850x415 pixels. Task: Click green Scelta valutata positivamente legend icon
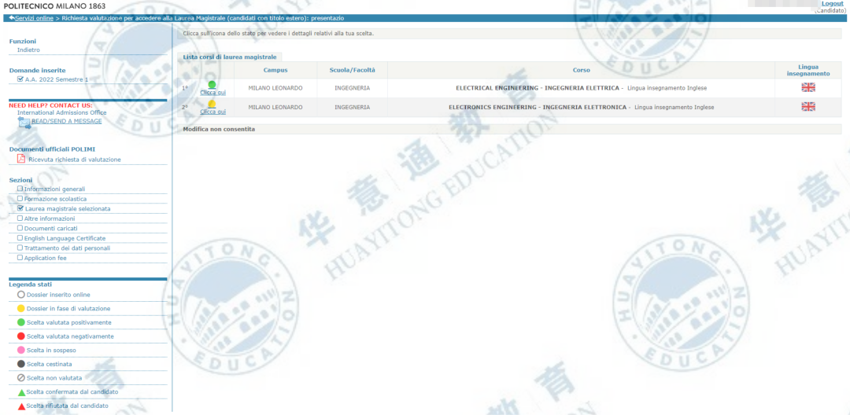(20, 322)
